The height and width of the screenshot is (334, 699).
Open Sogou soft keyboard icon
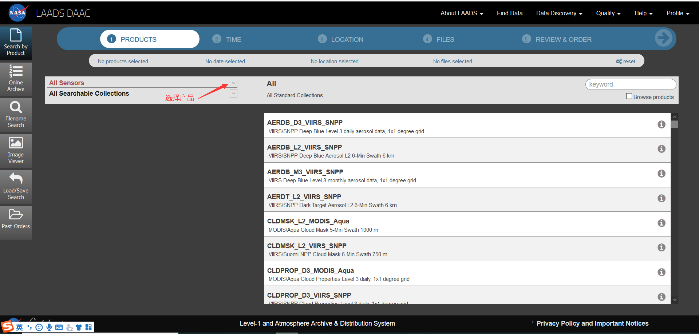(59, 327)
